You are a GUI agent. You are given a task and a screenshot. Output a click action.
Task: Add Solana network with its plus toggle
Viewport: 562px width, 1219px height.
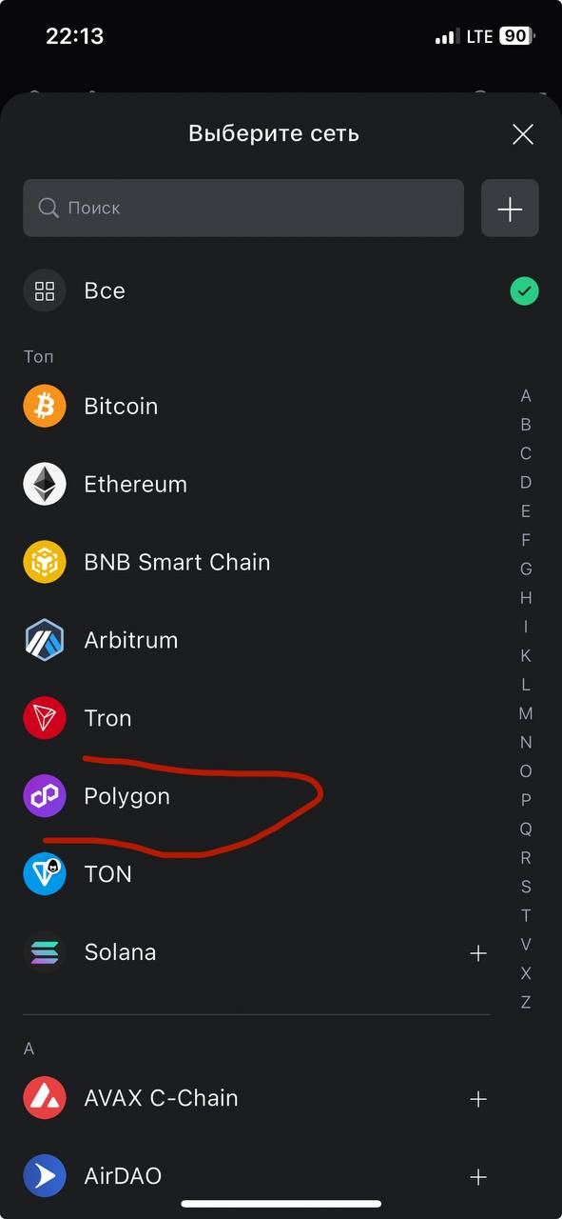point(478,953)
